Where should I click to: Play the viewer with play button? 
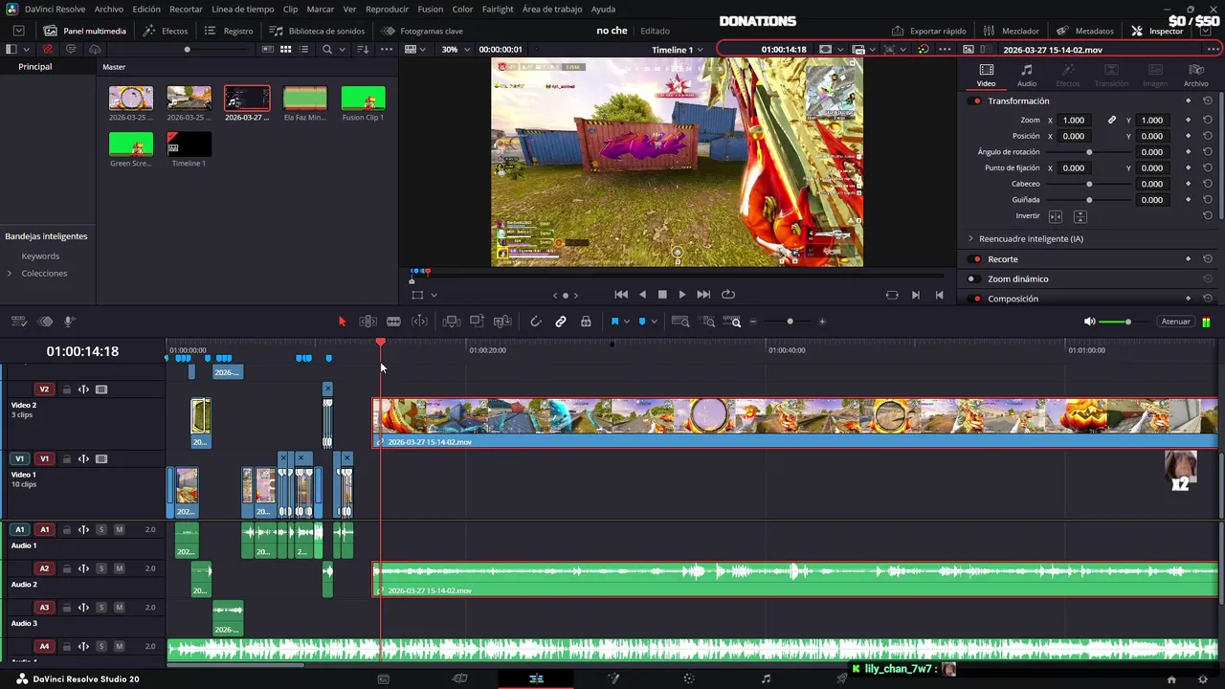pyautogui.click(x=682, y=295)
